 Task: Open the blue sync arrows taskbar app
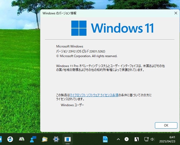coord(10,139)
